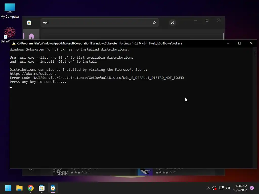The height and width of the screenshot is (194, 259).
Task: Click the WSL penguin taskbar icon
Action: pyautogui.click(x=53, y=188)
